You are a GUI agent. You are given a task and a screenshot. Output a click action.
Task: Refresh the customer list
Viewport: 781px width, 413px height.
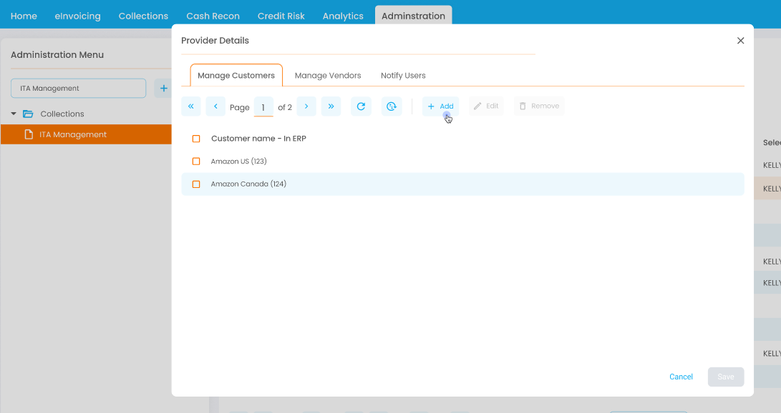coord(361,106)
